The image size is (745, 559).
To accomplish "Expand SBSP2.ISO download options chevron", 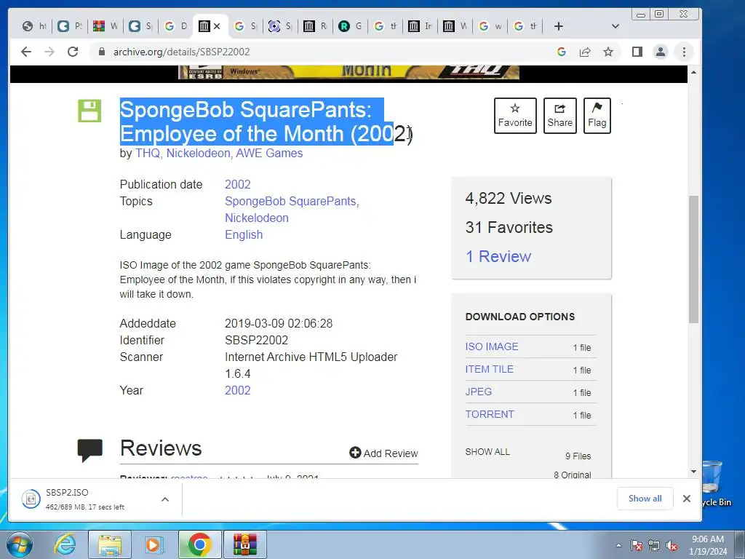I will (x=165, y=499).
